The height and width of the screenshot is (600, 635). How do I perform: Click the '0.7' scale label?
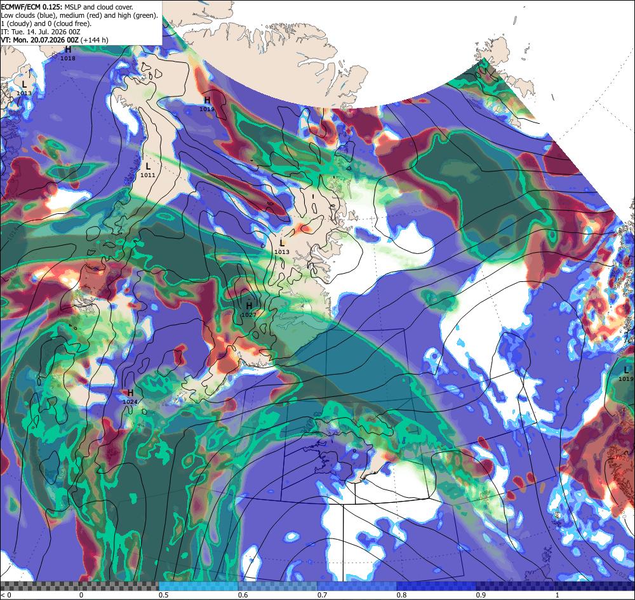[x=323, y=595]
